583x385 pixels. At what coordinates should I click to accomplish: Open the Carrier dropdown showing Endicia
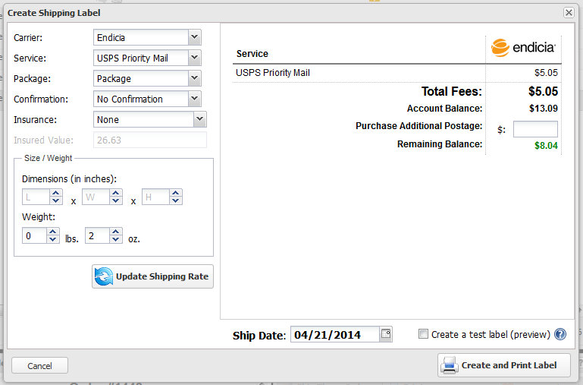click(x=147, y=37)
